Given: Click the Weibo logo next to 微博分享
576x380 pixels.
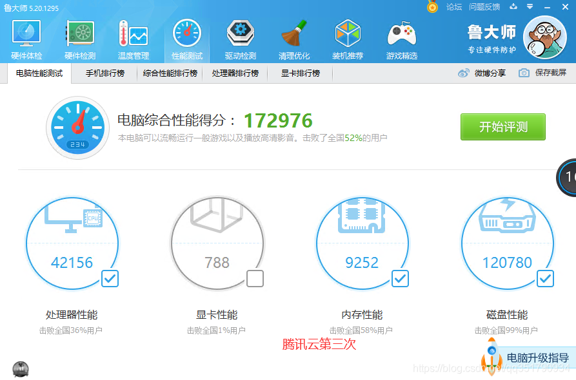Looking at the screenshot, I should point(464,73).
